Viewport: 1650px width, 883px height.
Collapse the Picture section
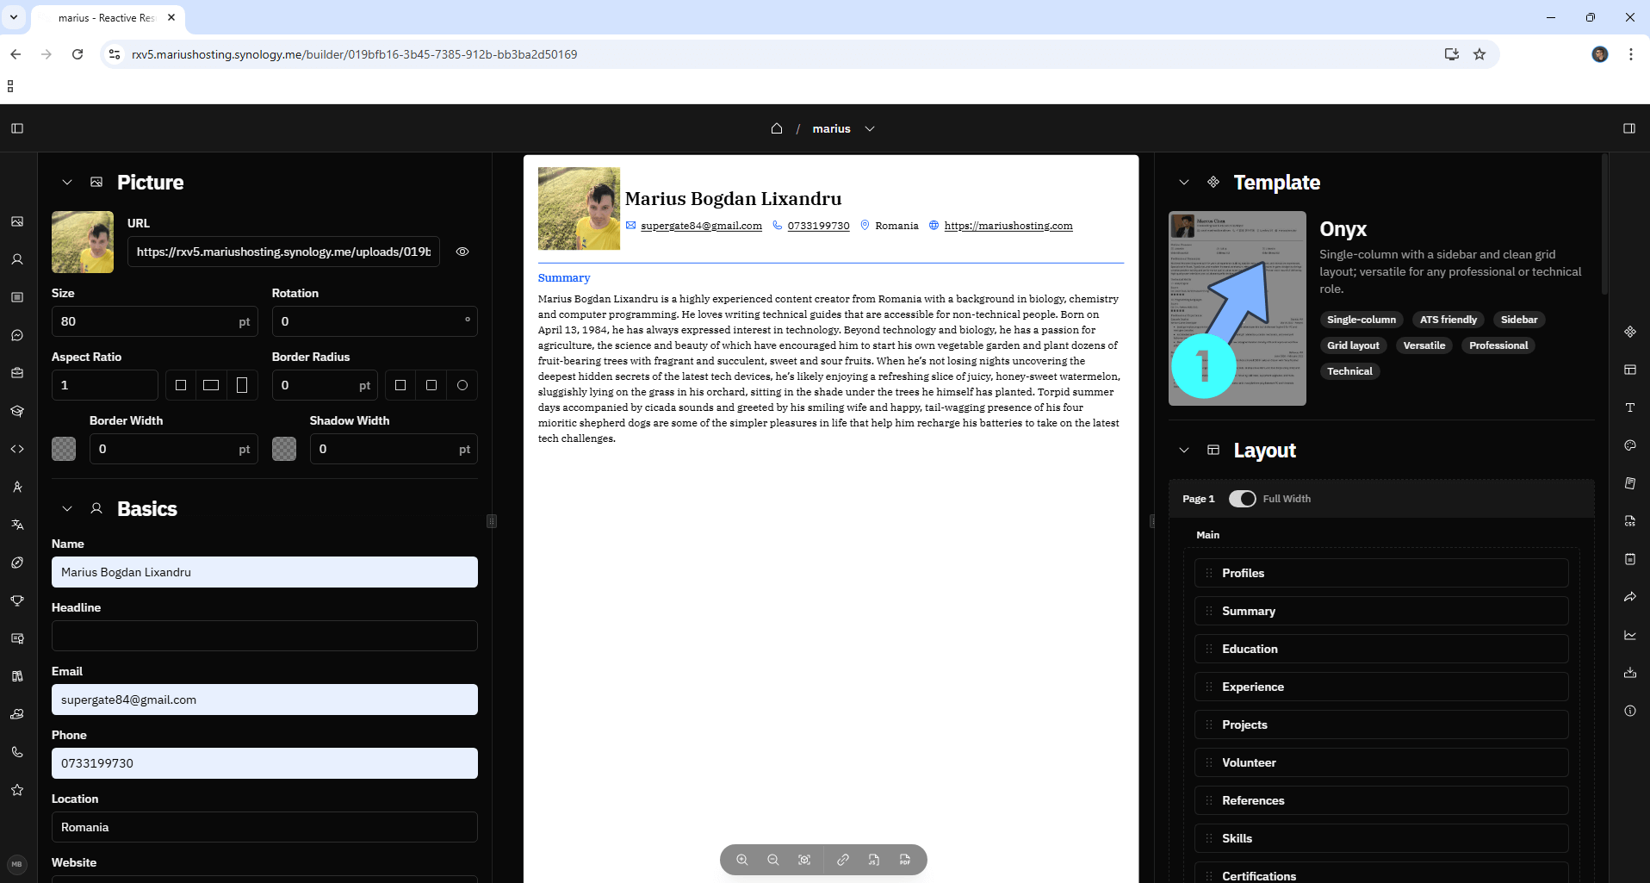(67, 182)
